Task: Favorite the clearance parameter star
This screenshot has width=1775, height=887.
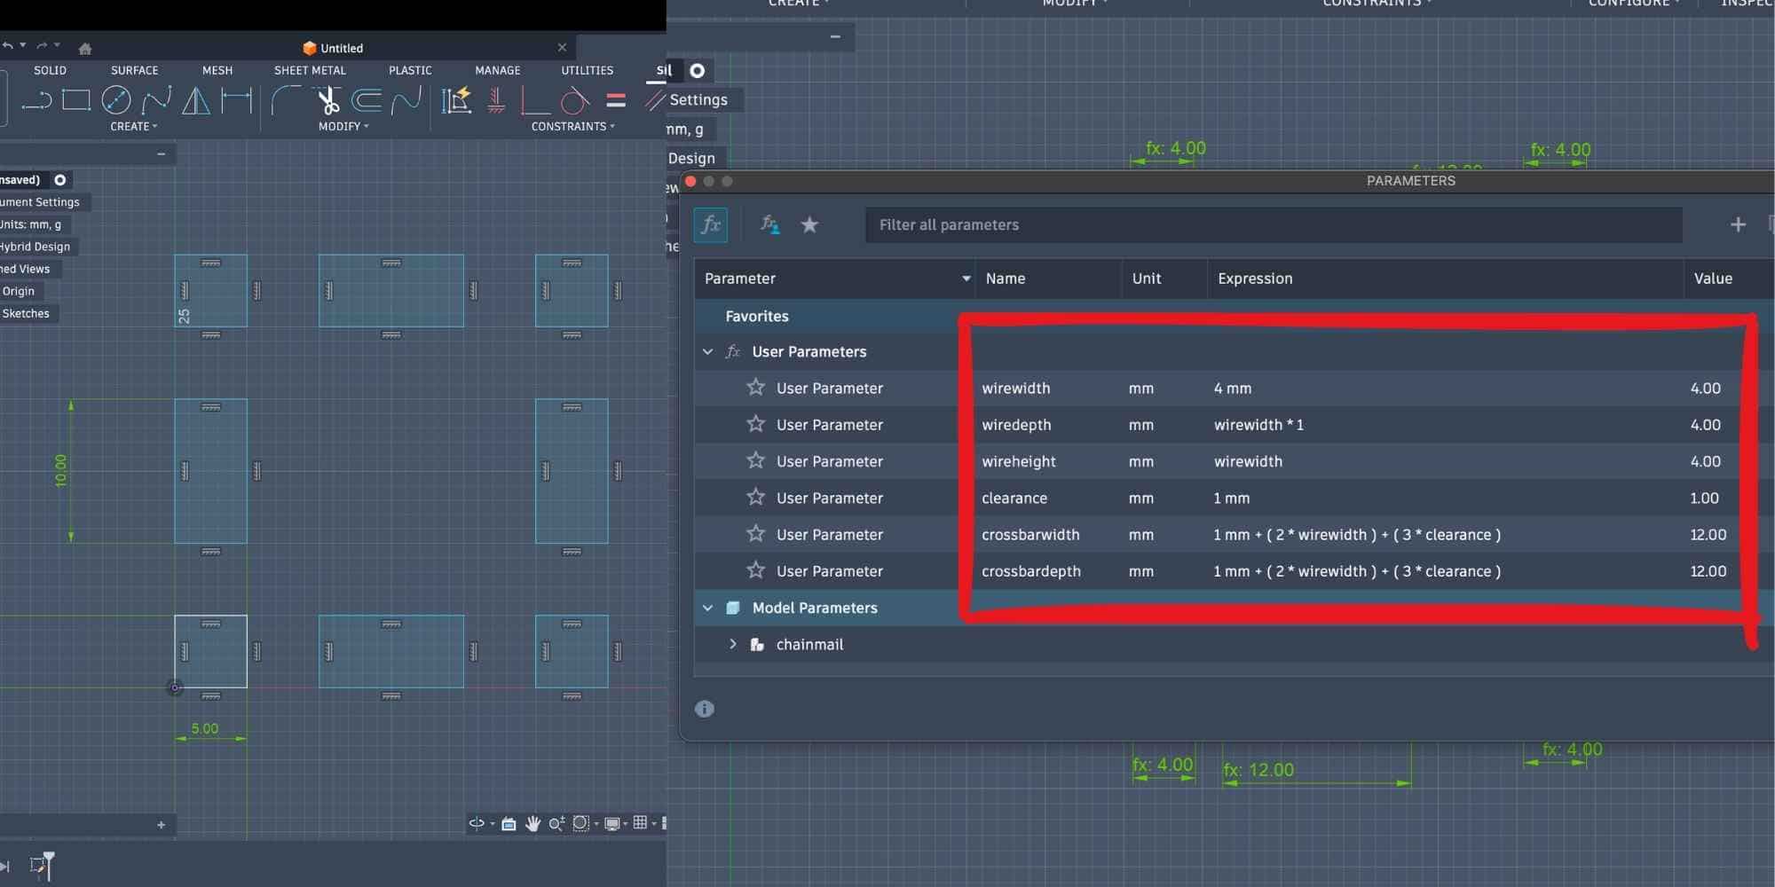Action: [x=755, y=497]
